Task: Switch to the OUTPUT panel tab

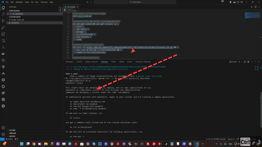Action: (x=79, y=62)
